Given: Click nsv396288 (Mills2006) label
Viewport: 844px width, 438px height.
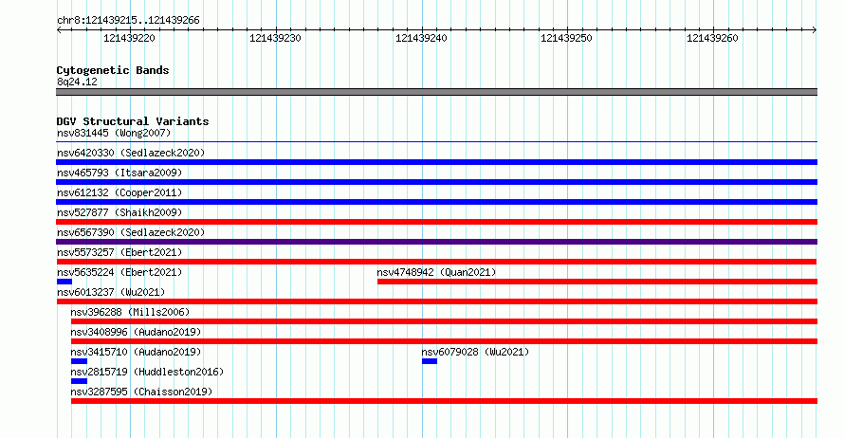Looking at the screenshot, I should point(130,312).
